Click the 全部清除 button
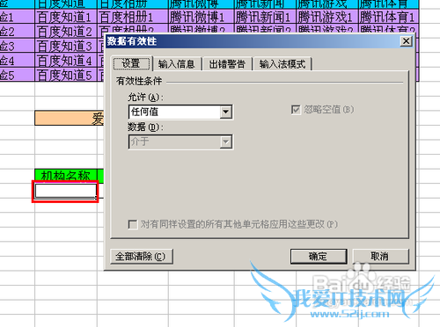Image resolution: width=440 pixels, height=327 pixels. (142, 257)
